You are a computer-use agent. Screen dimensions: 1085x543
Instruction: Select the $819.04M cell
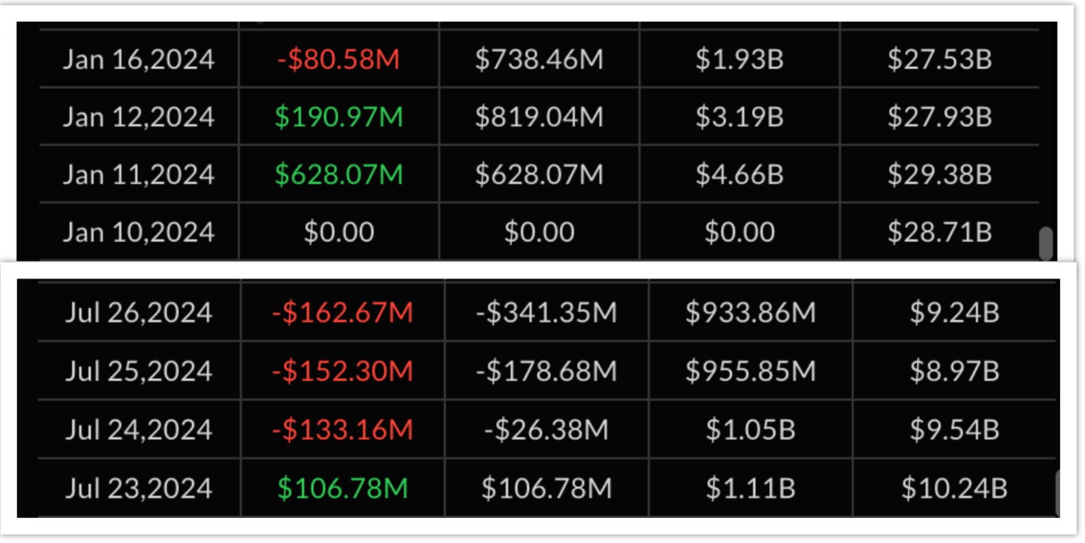click(539, 117)
